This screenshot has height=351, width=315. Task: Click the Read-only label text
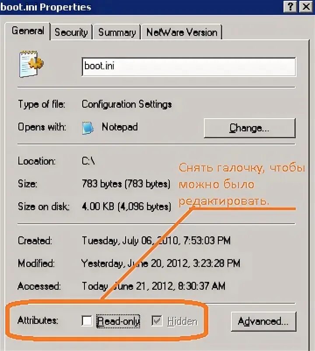click(119, 321)
